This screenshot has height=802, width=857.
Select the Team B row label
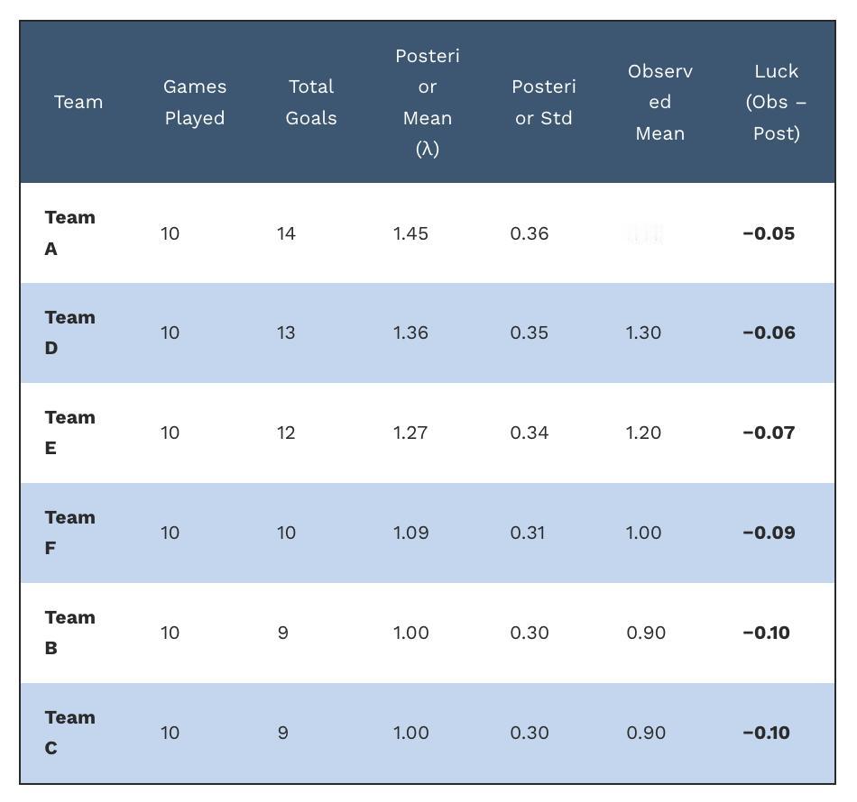70,633
